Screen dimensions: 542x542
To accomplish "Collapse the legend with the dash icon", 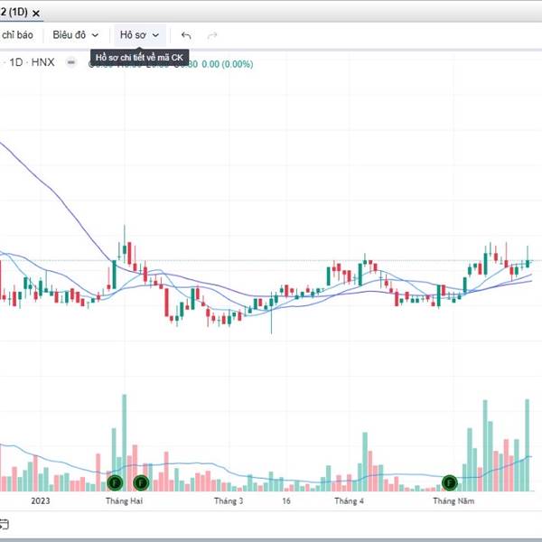I will coord(71,62).
